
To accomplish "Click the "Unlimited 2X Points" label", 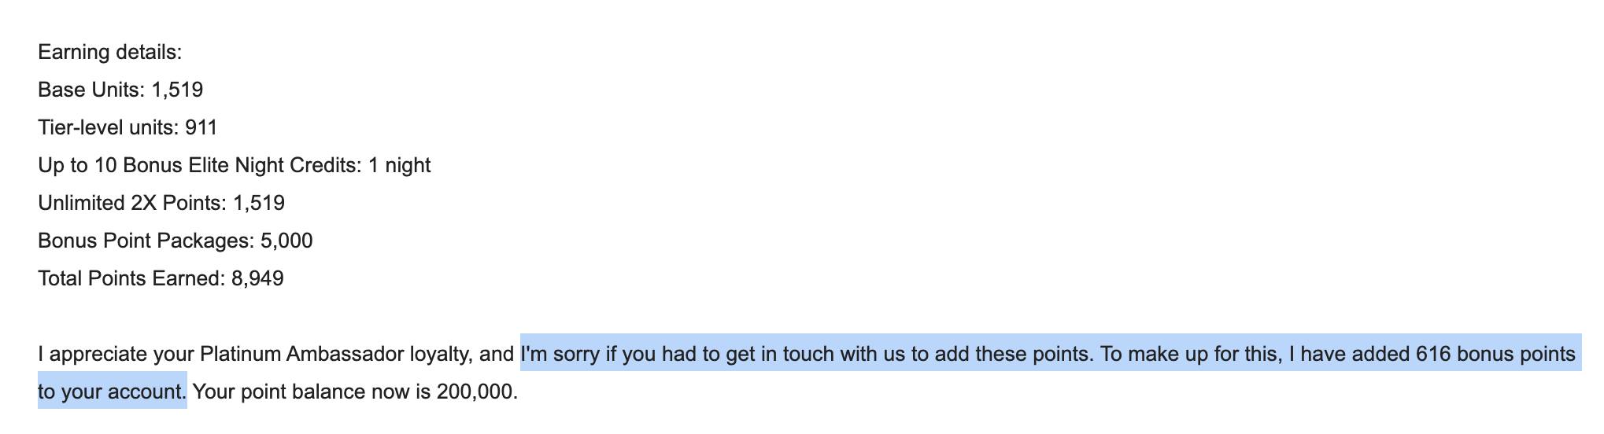I will click(129, 204).
